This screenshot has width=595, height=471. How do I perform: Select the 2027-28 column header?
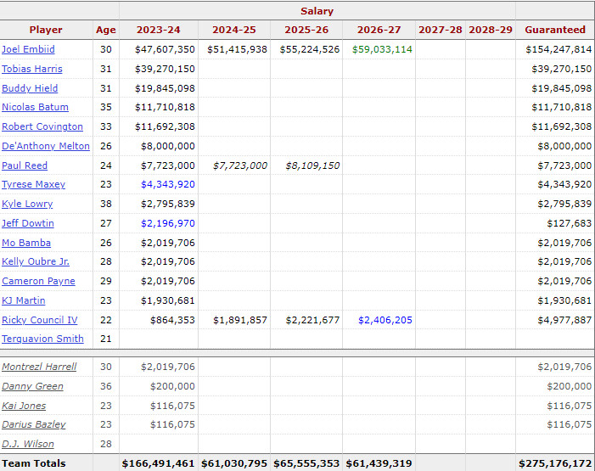(x=441, y=30)
